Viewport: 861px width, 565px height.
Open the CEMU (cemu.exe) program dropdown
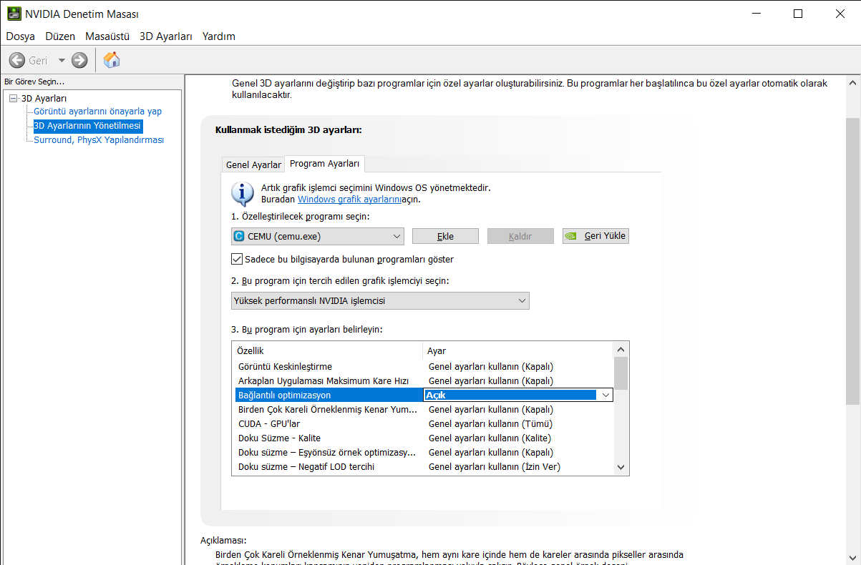click(318, 236)
